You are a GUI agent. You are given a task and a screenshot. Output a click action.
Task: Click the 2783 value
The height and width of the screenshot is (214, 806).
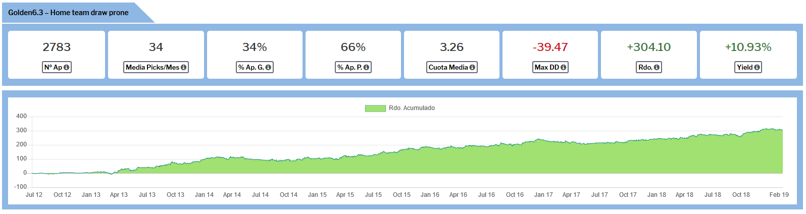(x=57, y=47)
